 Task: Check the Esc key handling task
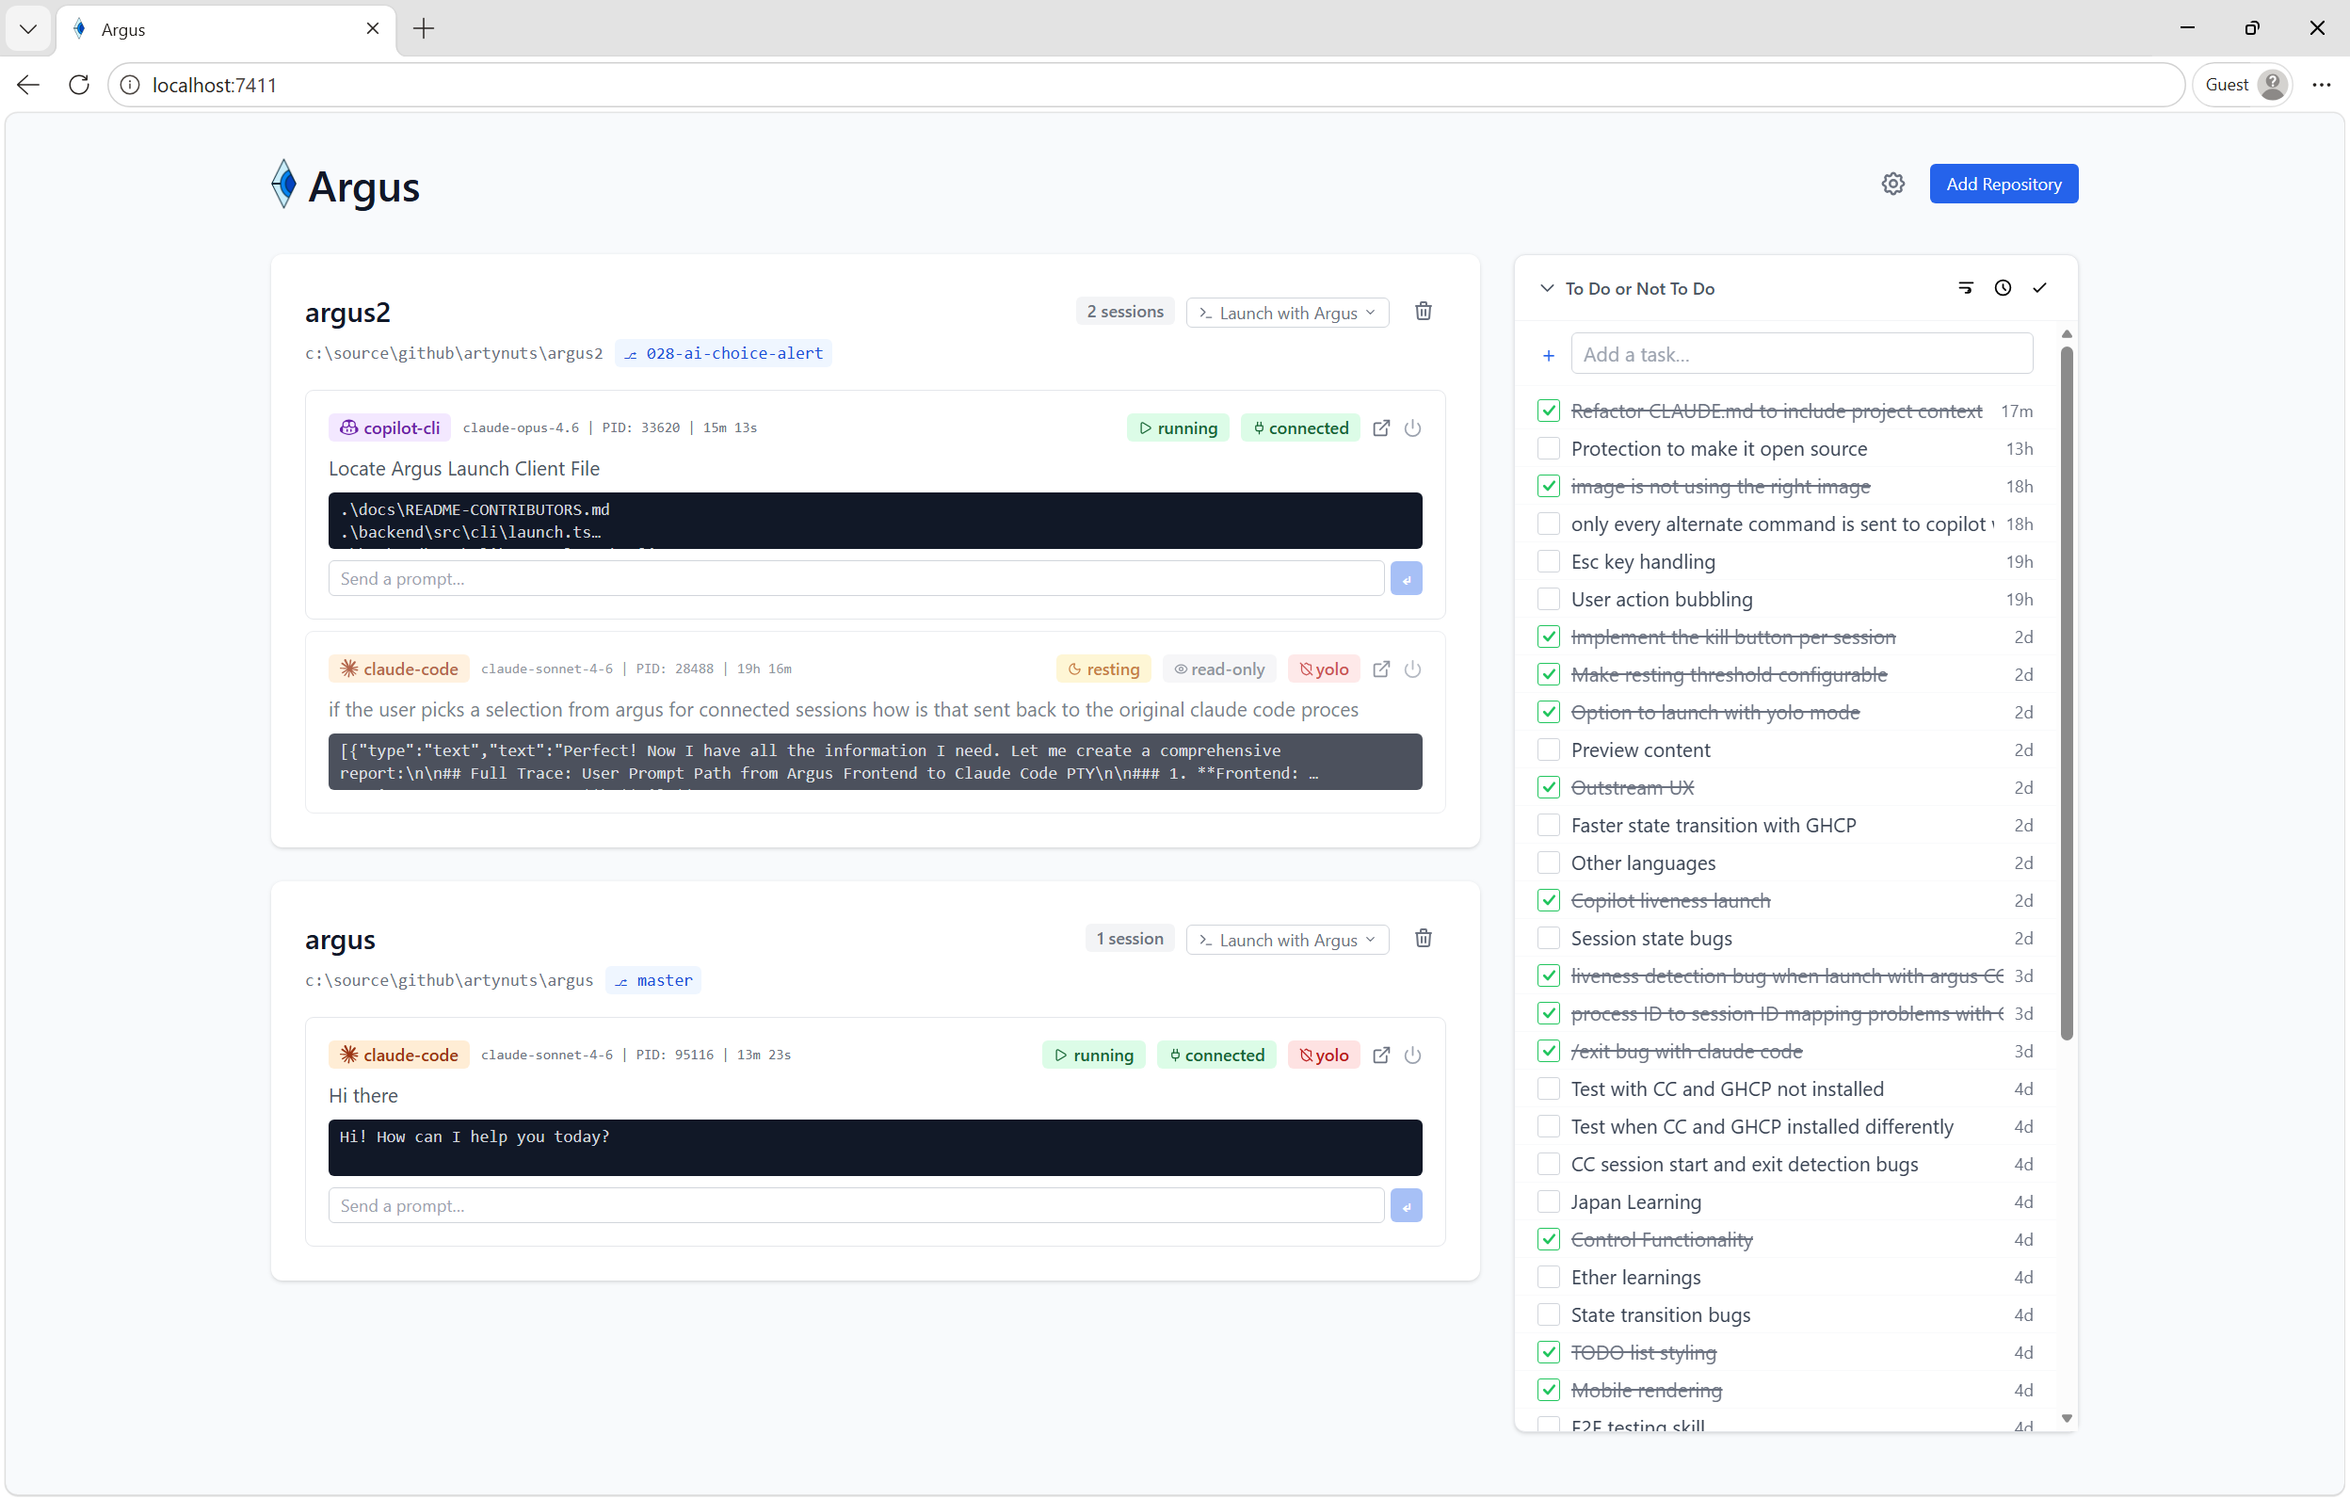[1548, 561]
